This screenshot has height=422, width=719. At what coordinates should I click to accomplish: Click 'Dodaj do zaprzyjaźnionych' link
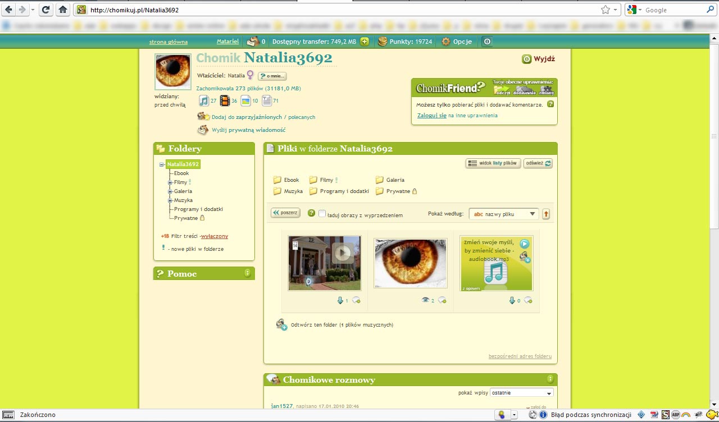coord(247,117)
